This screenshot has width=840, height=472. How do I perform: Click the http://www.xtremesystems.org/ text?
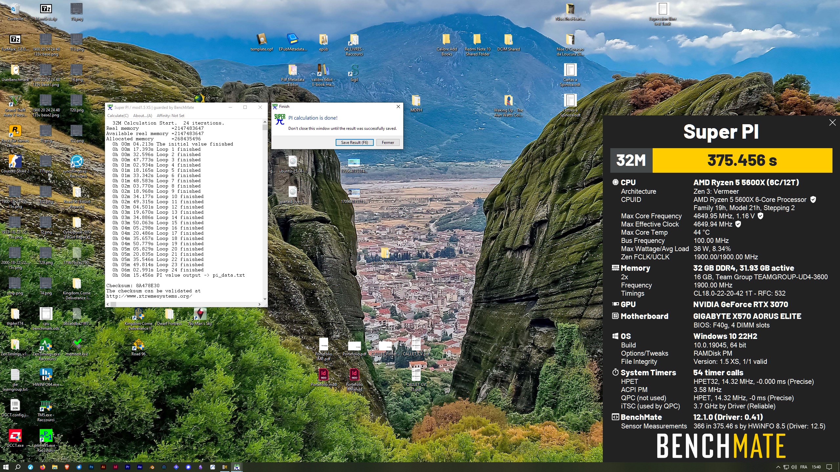click(x=149, y=296)
